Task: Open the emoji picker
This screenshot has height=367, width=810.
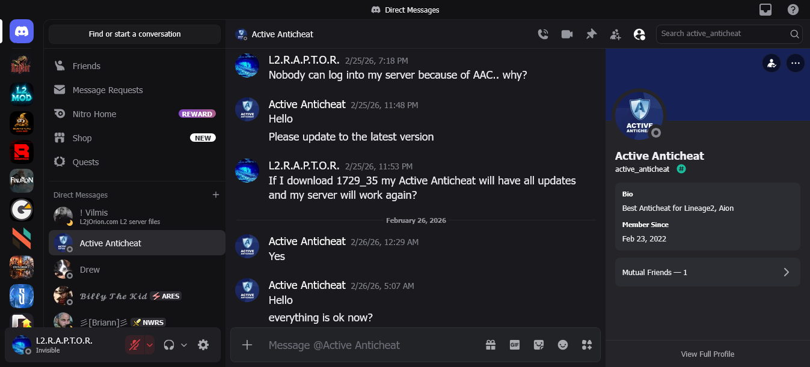Action: click(563, 345)
